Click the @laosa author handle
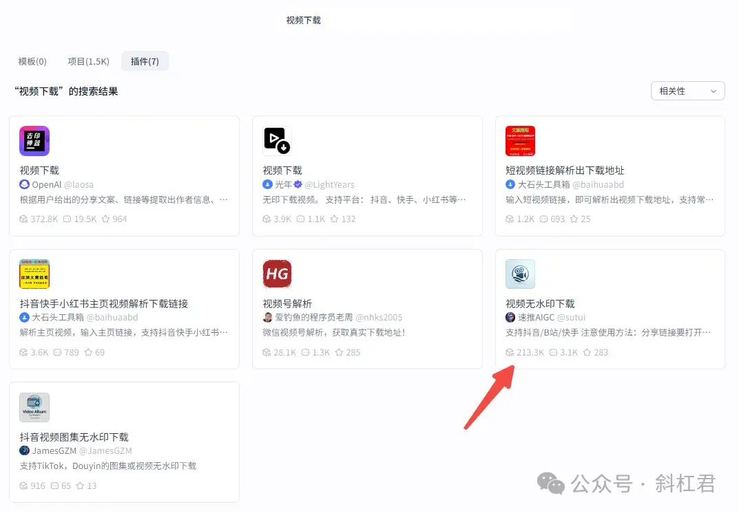Image resolution: width=739 pixels, height=513 pixels. pos(79,184)
